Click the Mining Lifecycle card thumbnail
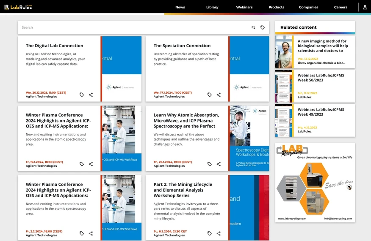Image resolution: width=371 pixels, height=241 pixels. 249,208
